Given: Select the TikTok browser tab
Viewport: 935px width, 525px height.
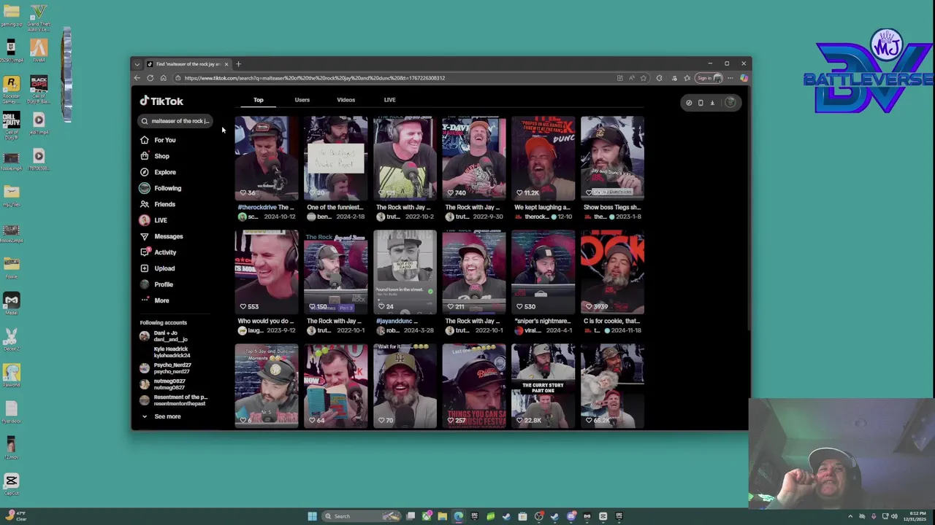Looking at the screenshot, I should pyautogui.click(x=188, y=64).
